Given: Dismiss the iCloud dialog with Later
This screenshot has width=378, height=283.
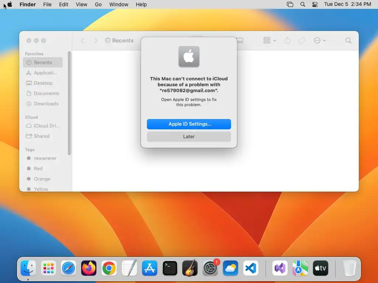Looking at the screenshot, I should click(189, 136).
